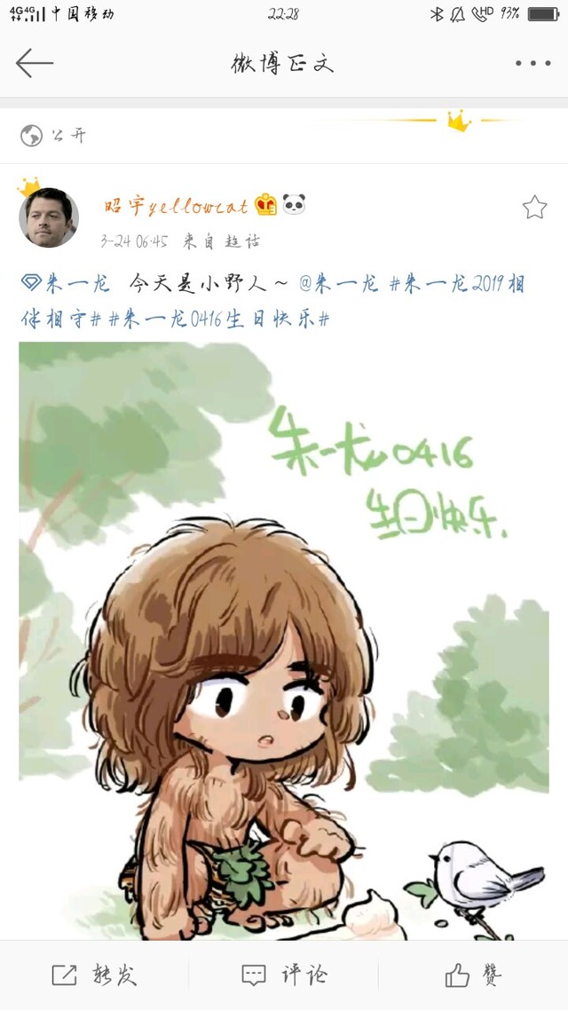Open the @朱一龙 mention link
Image resolution: width=568 pixels, height=1010 pixels.
[x=339, y=283]
